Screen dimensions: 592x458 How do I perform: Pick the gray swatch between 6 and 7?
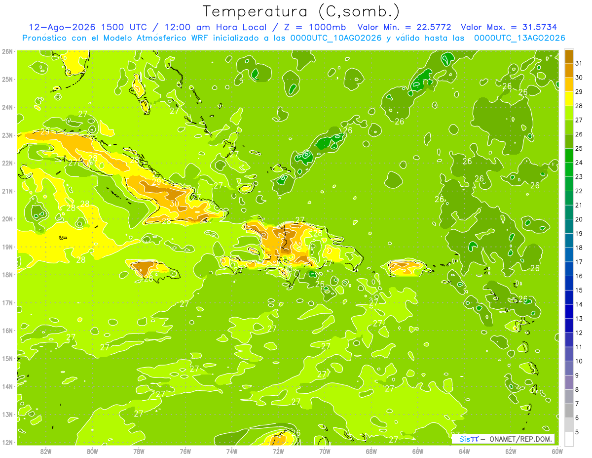click(x=569, y=411)
